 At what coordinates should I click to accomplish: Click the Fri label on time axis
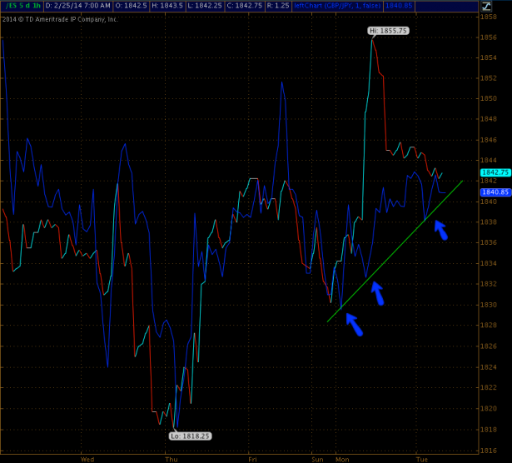click(252, 460)
